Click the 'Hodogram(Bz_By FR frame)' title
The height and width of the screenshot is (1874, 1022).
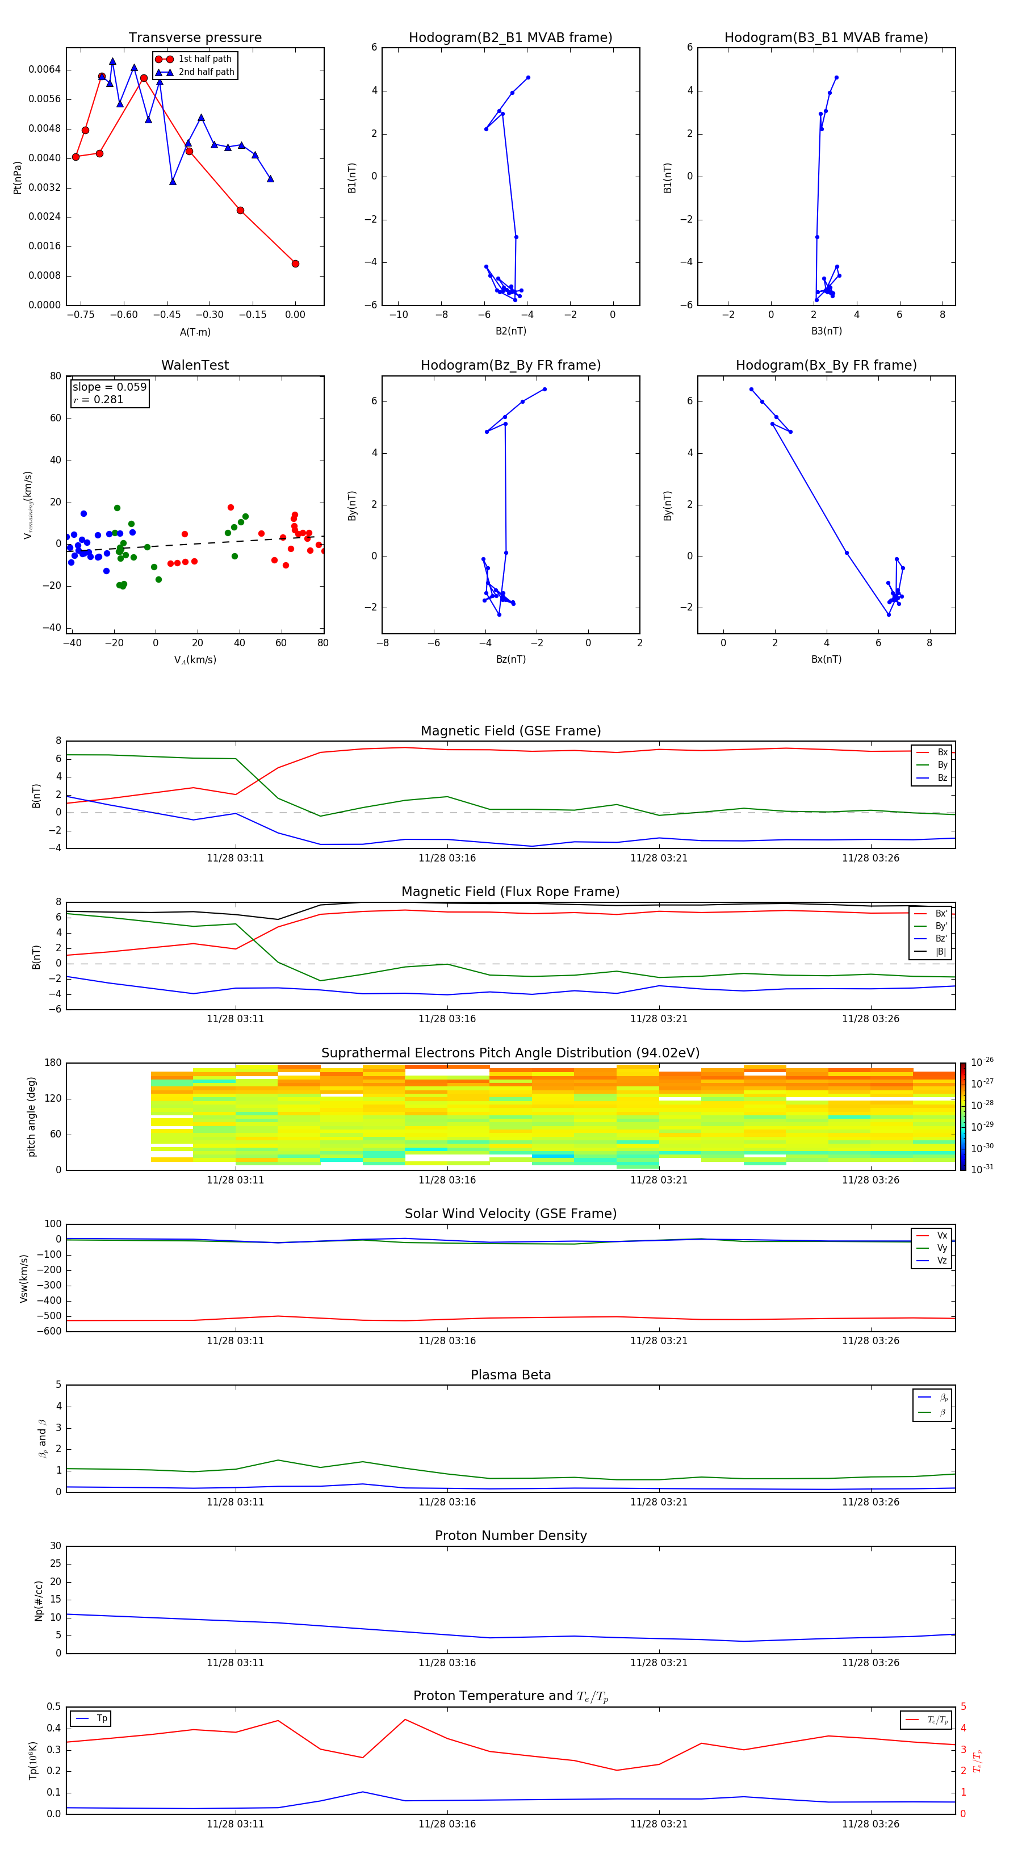coord(510,365)
